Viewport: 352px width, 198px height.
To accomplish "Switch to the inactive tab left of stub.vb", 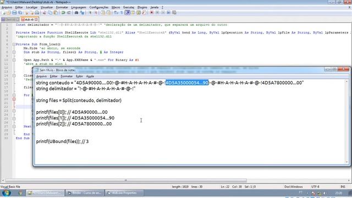I will [10, 20].
